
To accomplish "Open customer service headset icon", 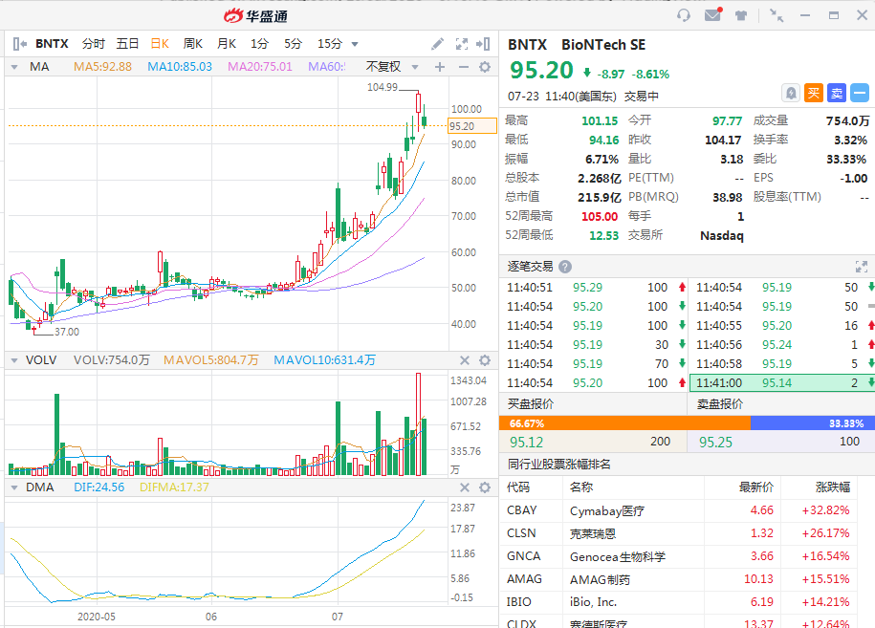I will click(x=684, y=15).
